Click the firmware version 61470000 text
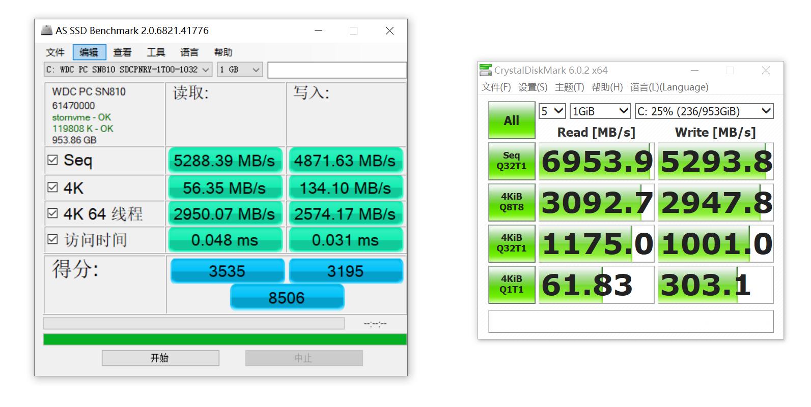The height and width of the screenshot is (407, 811). click(x=73, y=106)
